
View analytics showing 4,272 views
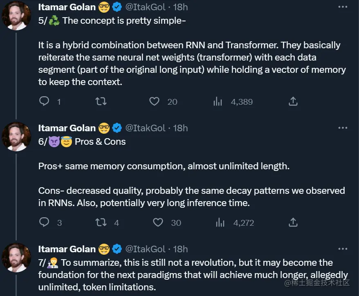tap(220, 222)
